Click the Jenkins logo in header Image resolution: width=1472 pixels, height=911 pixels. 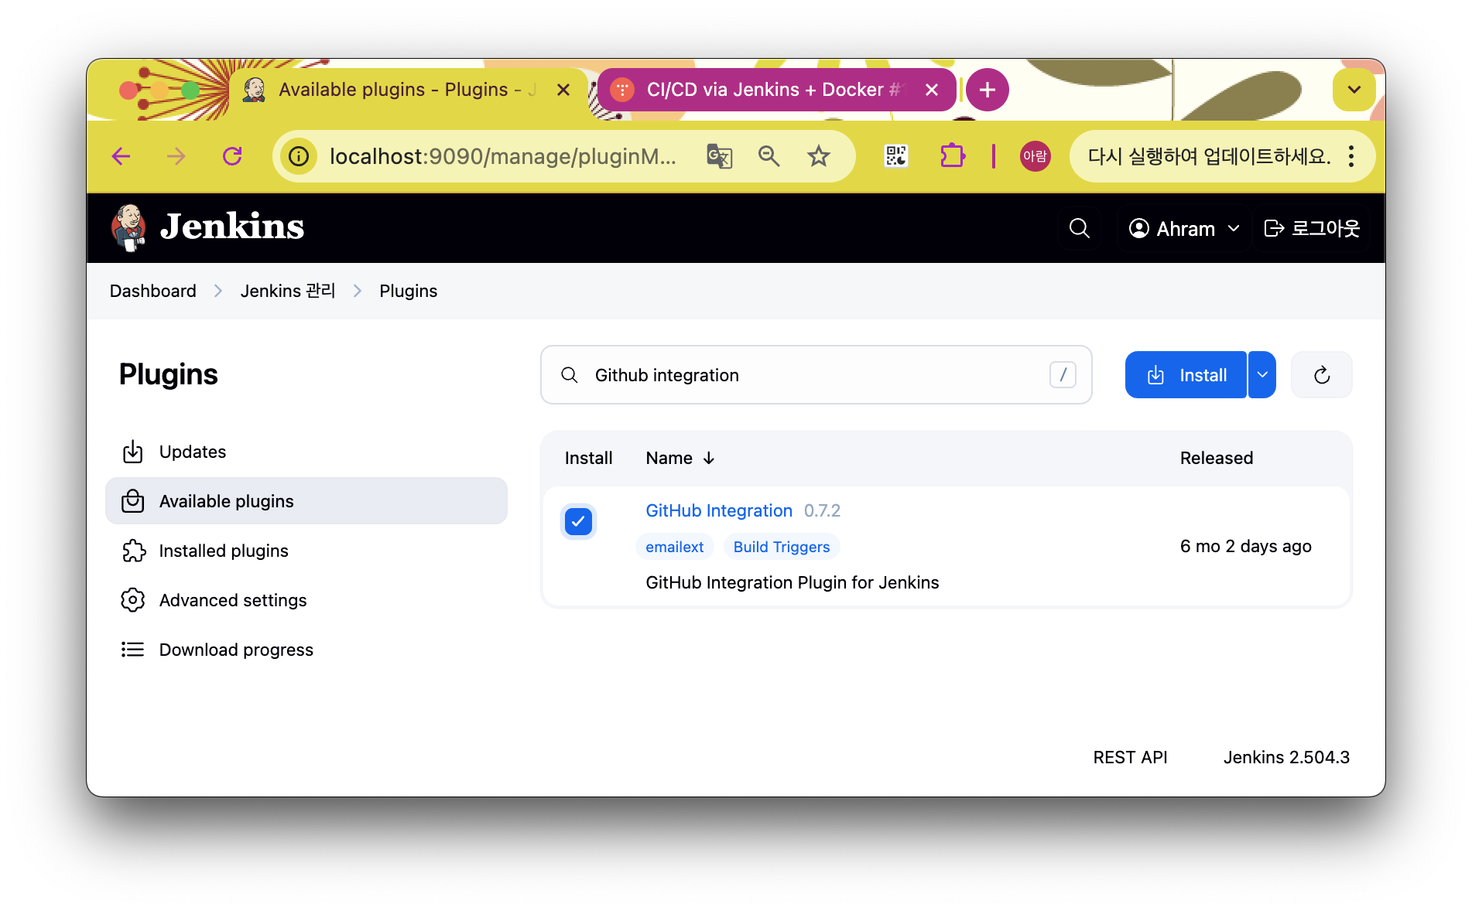[207, 227]
